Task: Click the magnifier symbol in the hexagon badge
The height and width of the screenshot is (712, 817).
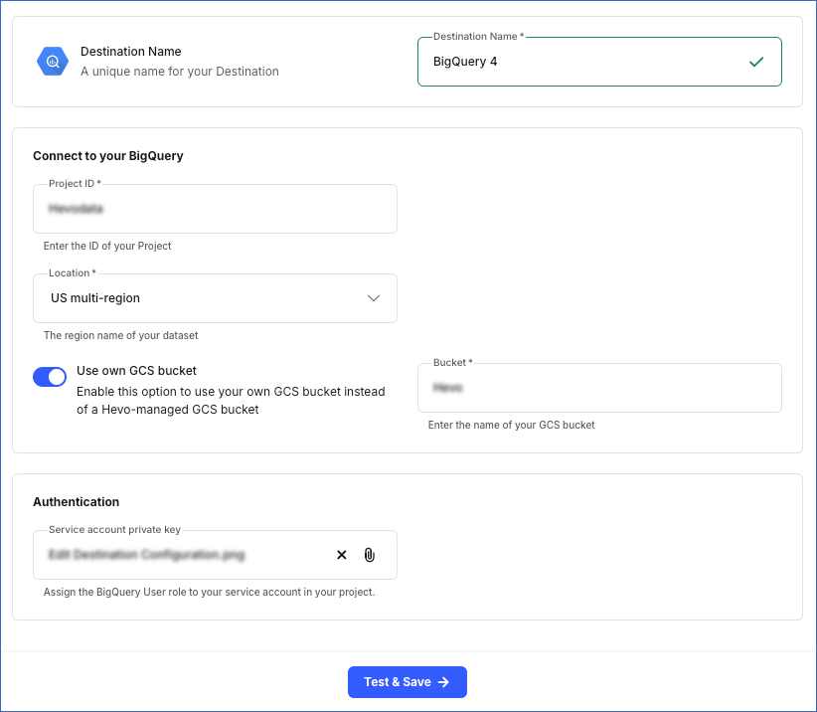Action: point(52,61)
